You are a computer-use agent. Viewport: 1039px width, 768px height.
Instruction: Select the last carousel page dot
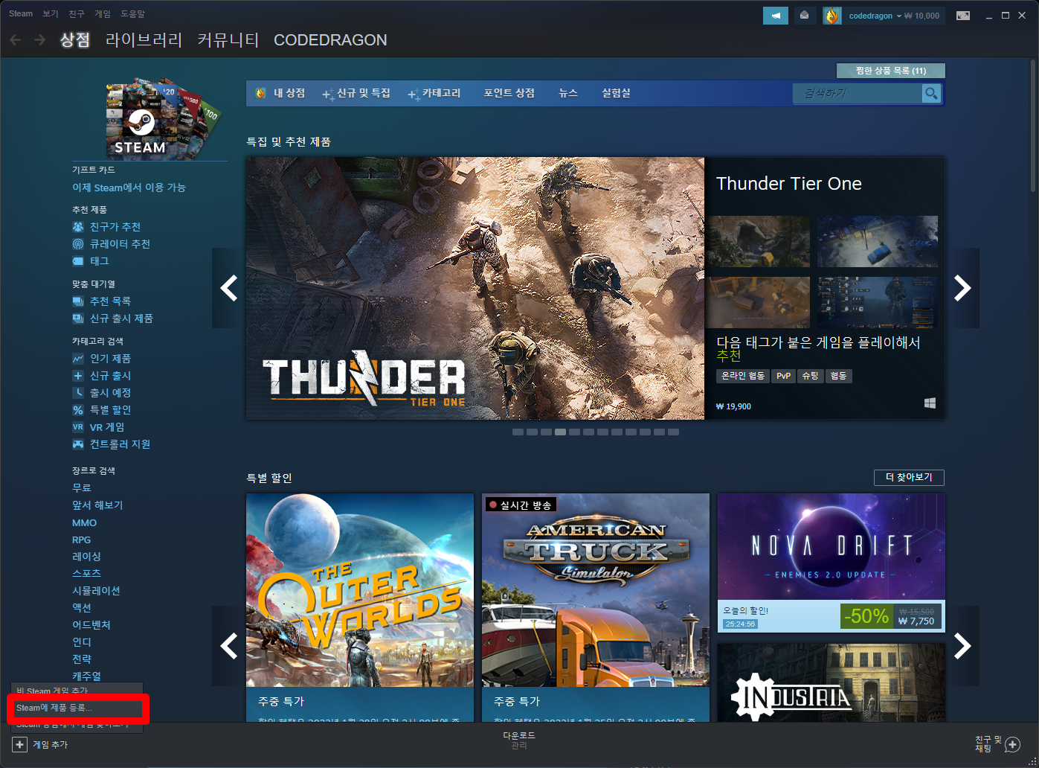click(x=673, y=432)
